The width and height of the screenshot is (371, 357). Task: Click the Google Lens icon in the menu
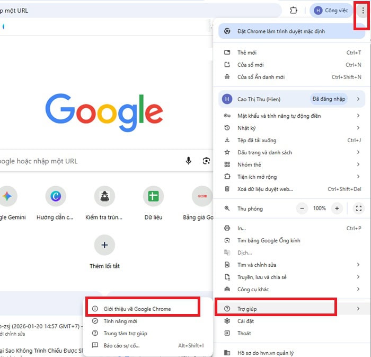pos(227,240)
